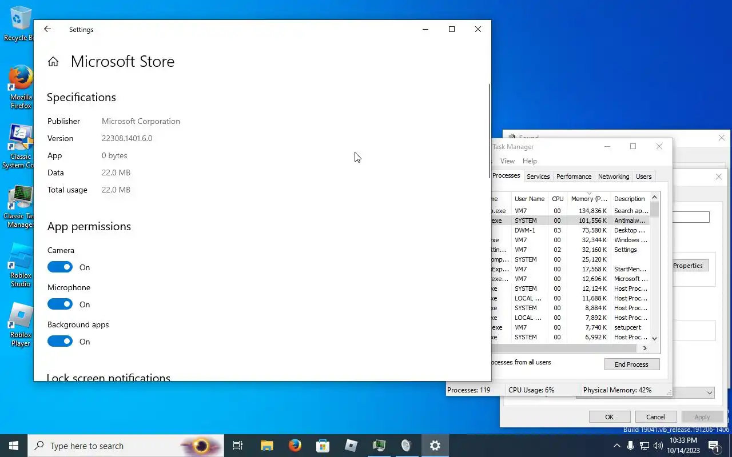This screenshot has height=457, width=732.
Task: Open Task View from the taskbar
Action: click(238, 446)
